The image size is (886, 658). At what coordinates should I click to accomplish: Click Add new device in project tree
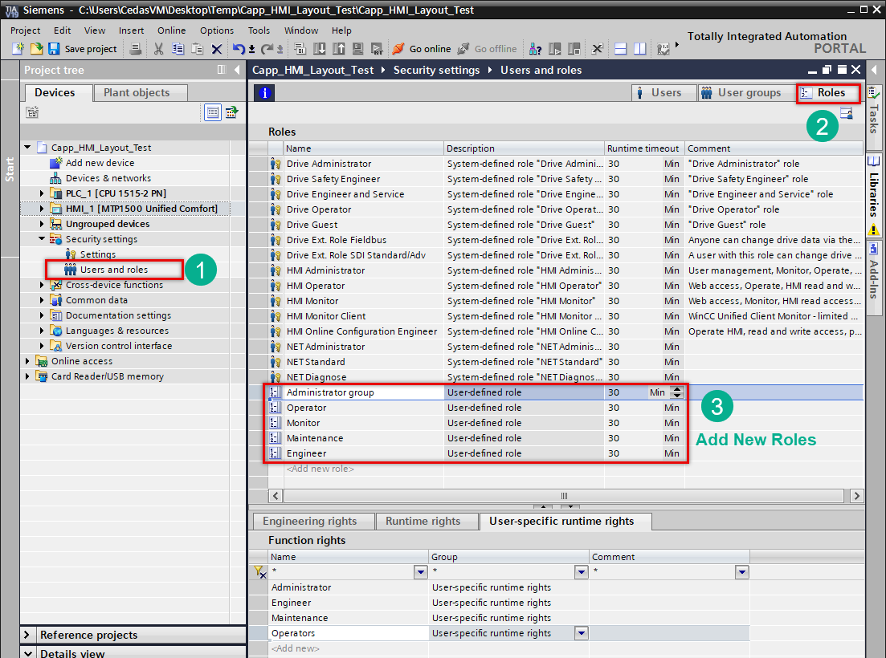click(100, 163)
